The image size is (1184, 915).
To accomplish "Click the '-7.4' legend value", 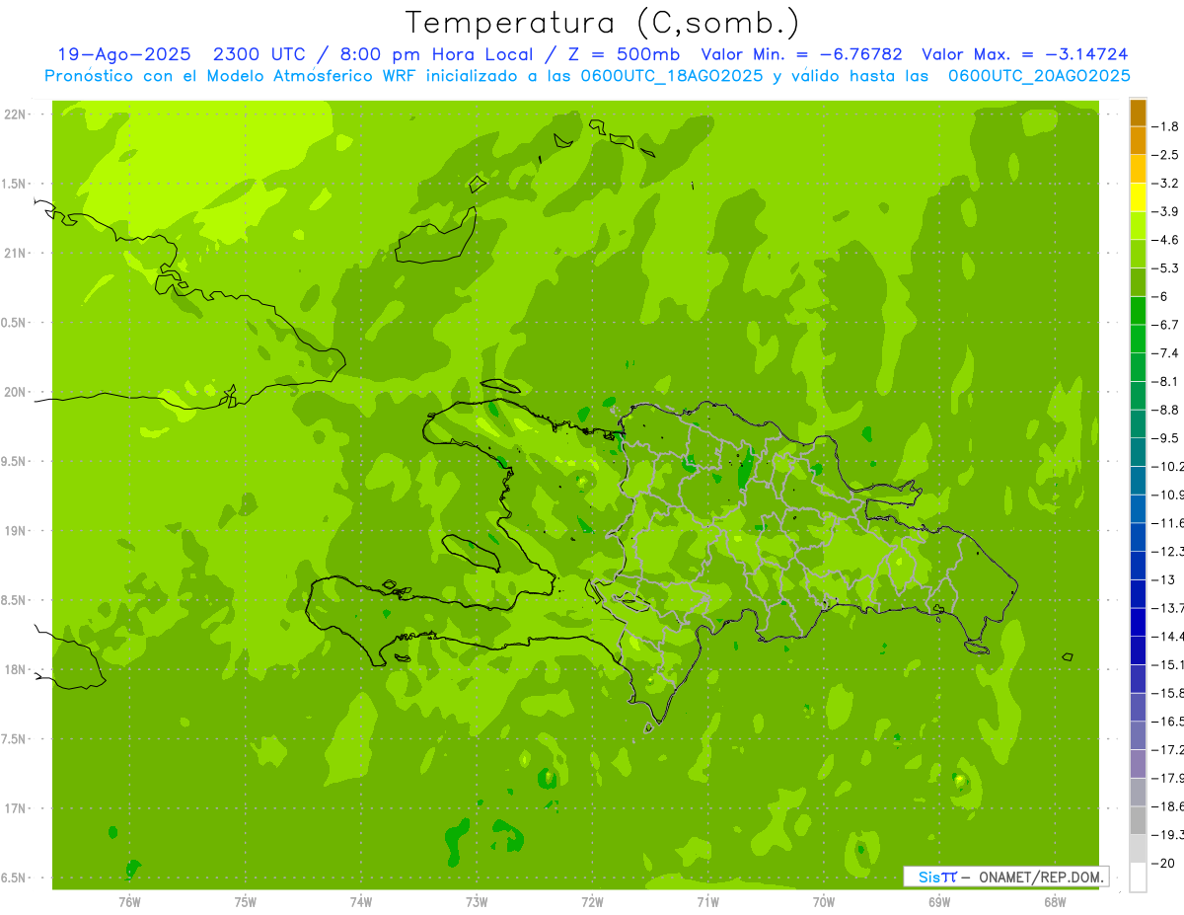I will coord(1167,352).
